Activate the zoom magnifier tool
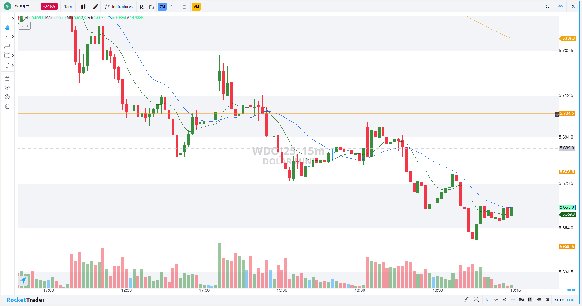Image resolution: width=582 pixels, height=306 pixels. (476, 300)
